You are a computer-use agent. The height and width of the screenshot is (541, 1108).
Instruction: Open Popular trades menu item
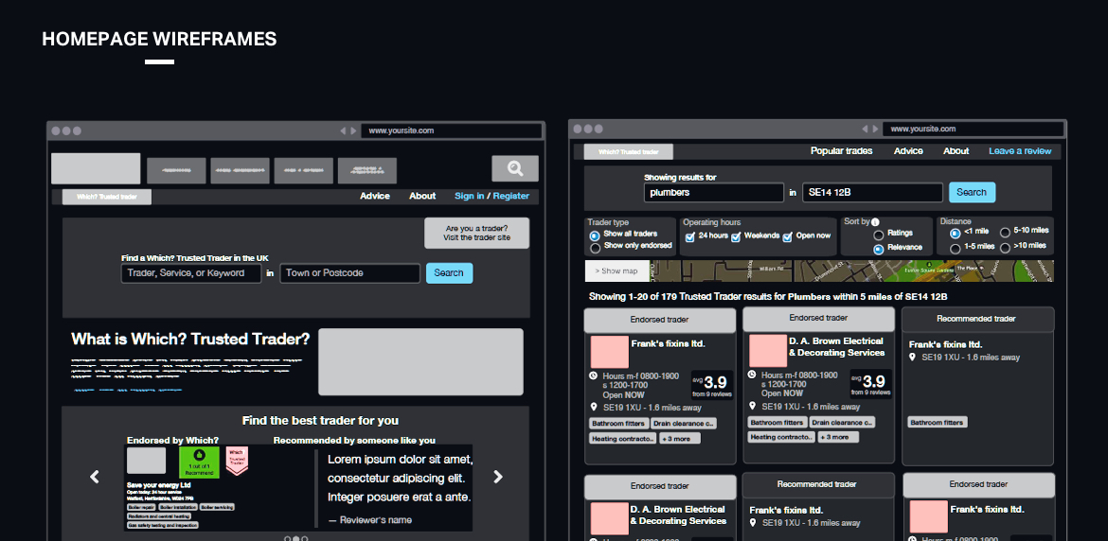click(841, 151)
